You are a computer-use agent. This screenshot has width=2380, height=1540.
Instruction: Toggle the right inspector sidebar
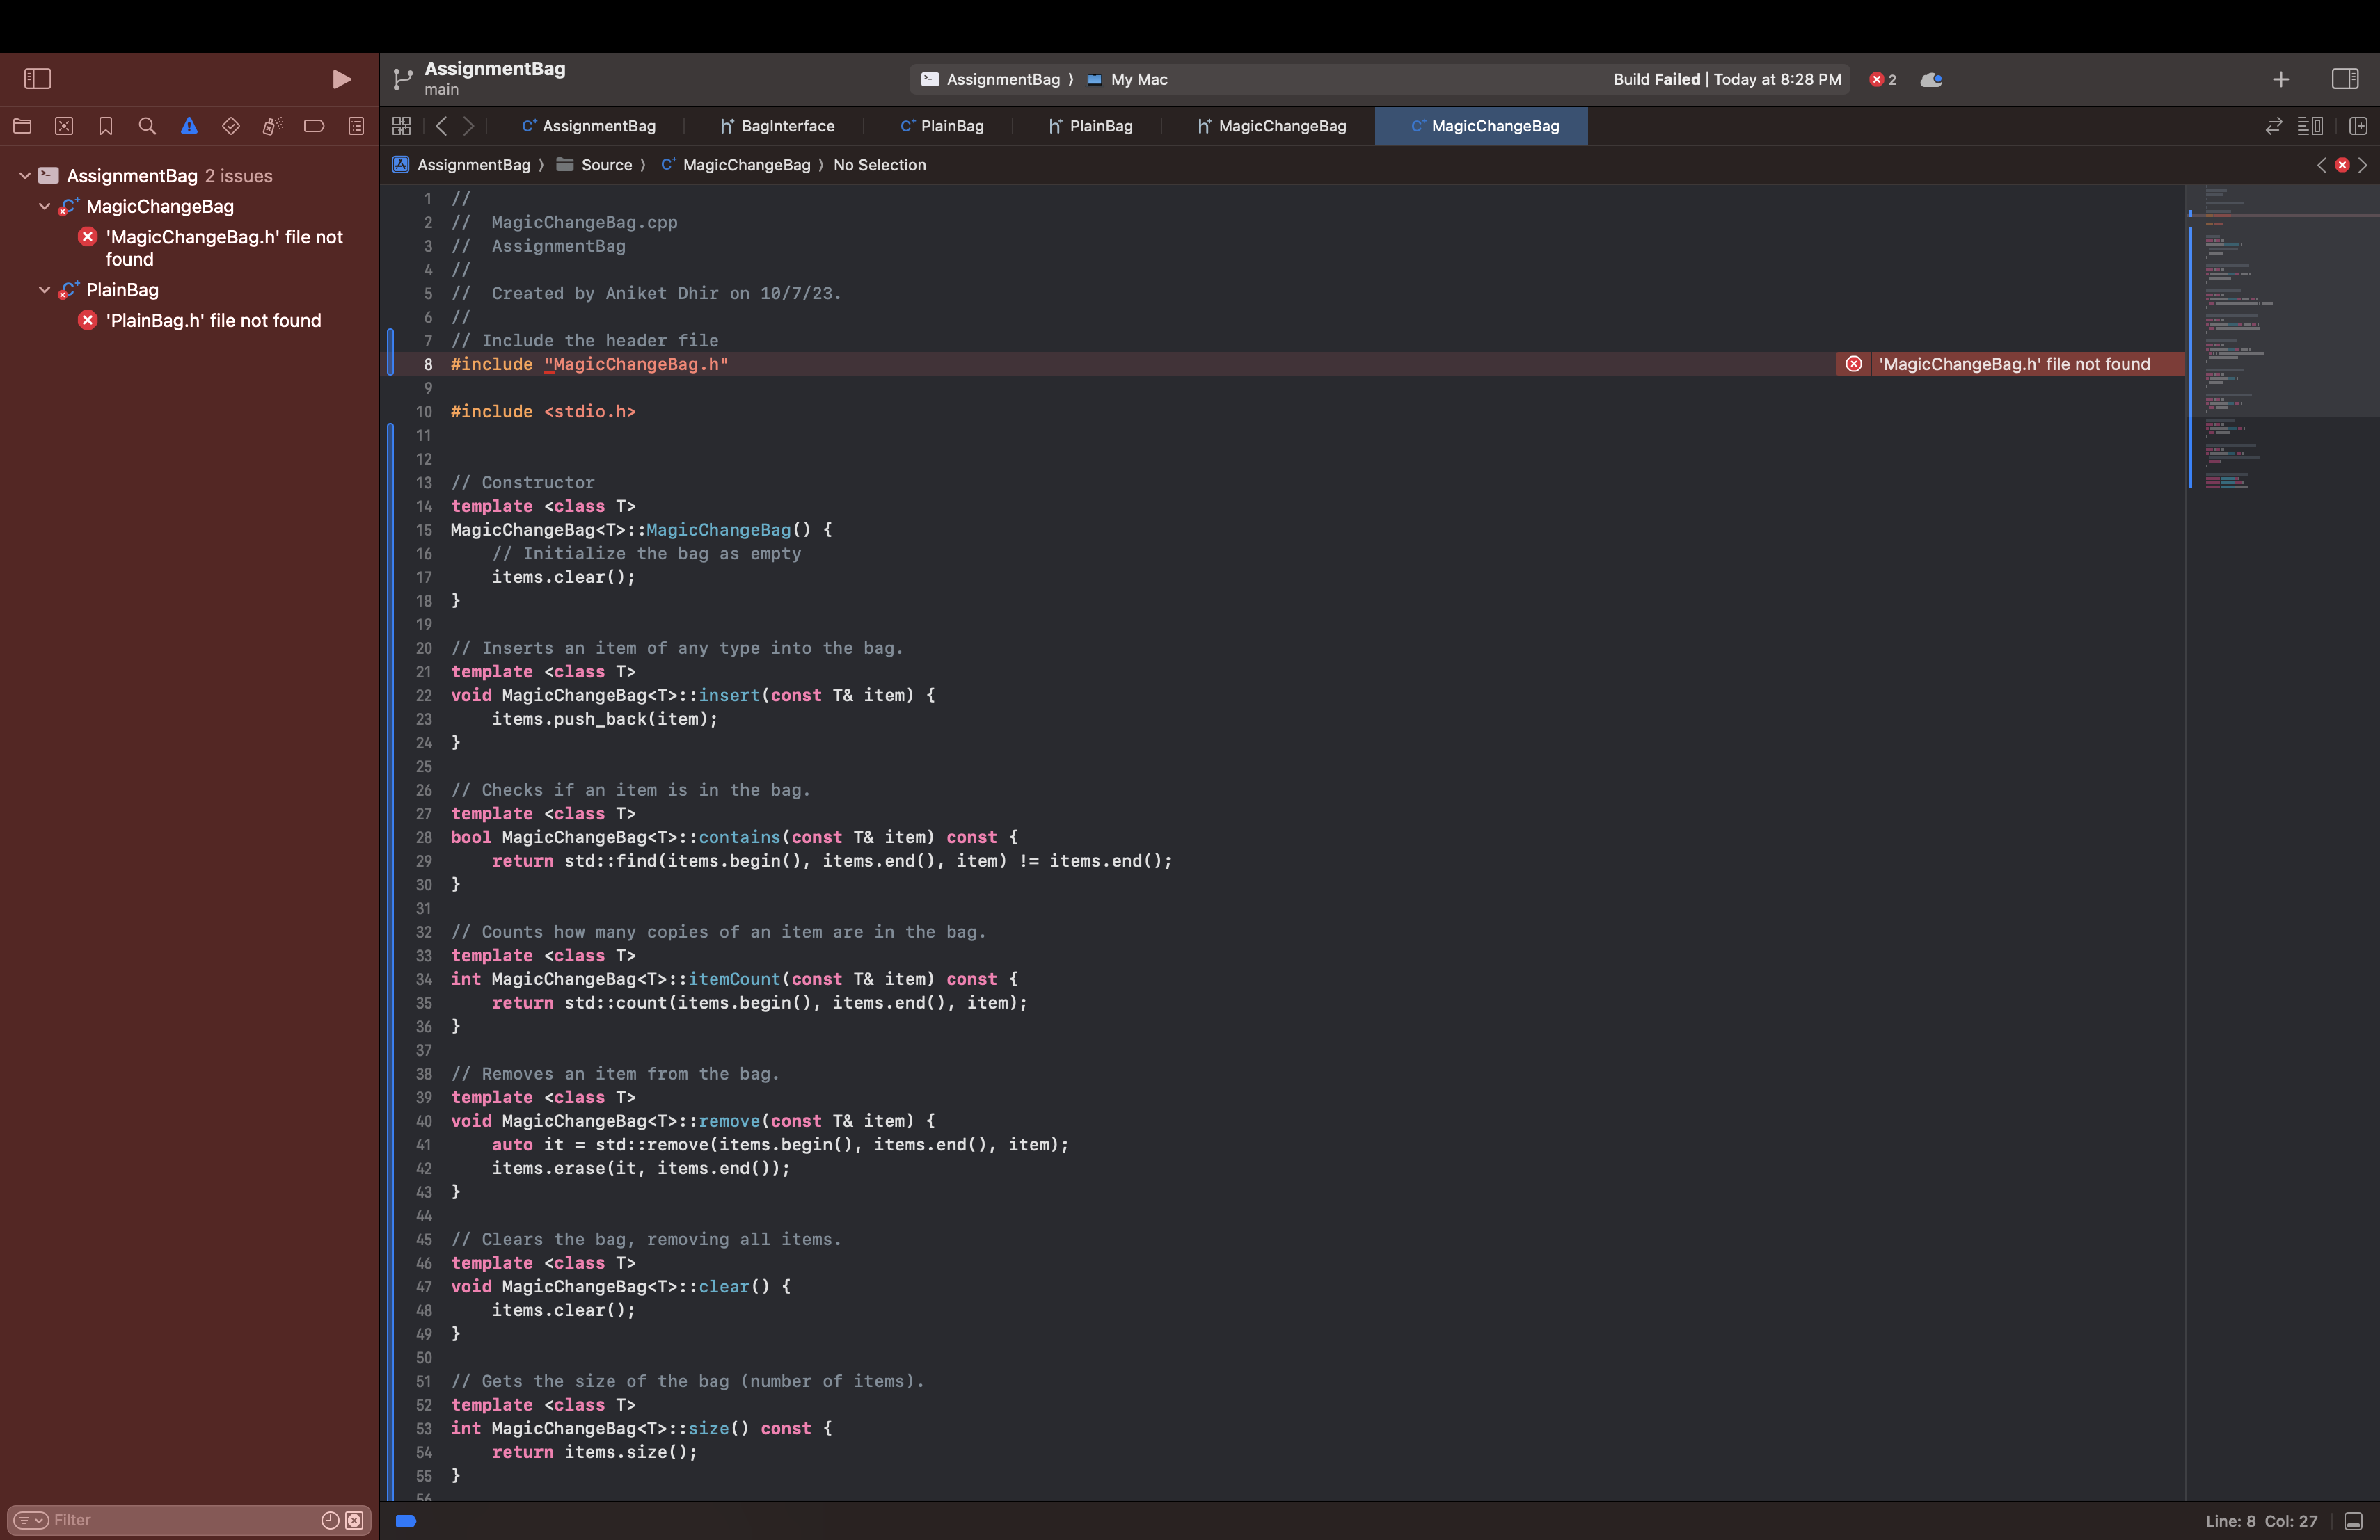point(2346,79)
